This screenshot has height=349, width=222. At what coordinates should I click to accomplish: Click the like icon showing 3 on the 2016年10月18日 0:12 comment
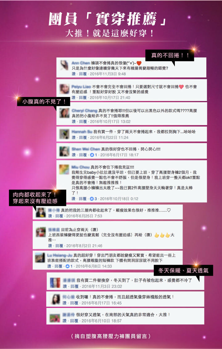92,199
